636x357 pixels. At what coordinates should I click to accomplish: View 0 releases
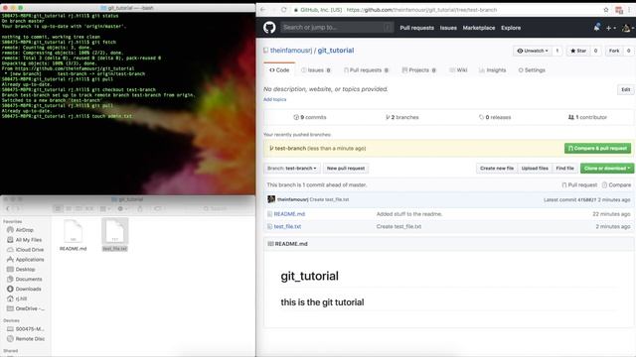point(495,117)
